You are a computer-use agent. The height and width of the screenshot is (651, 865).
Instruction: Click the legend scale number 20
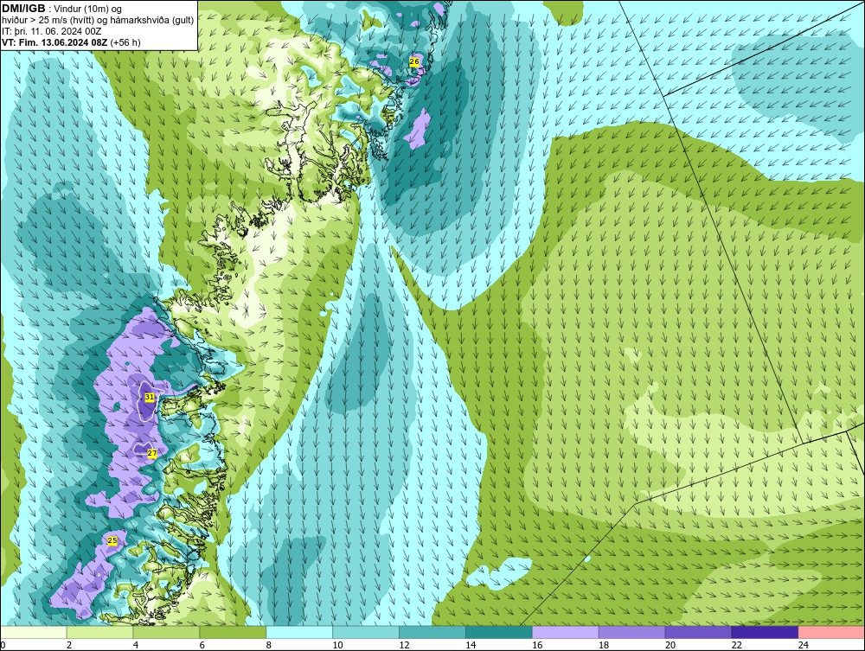(x=670, y=645)
